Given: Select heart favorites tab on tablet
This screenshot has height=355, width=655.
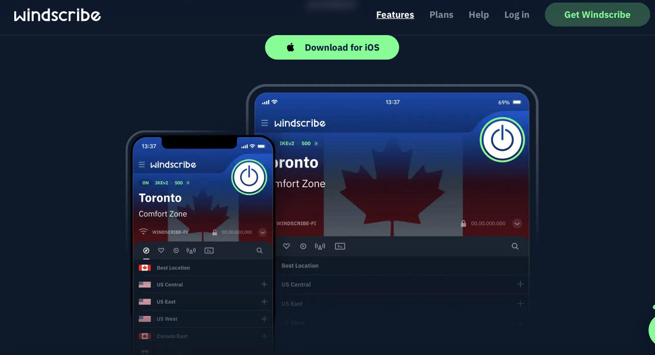Looking at the screenshot, I should [x=286, y=247].
